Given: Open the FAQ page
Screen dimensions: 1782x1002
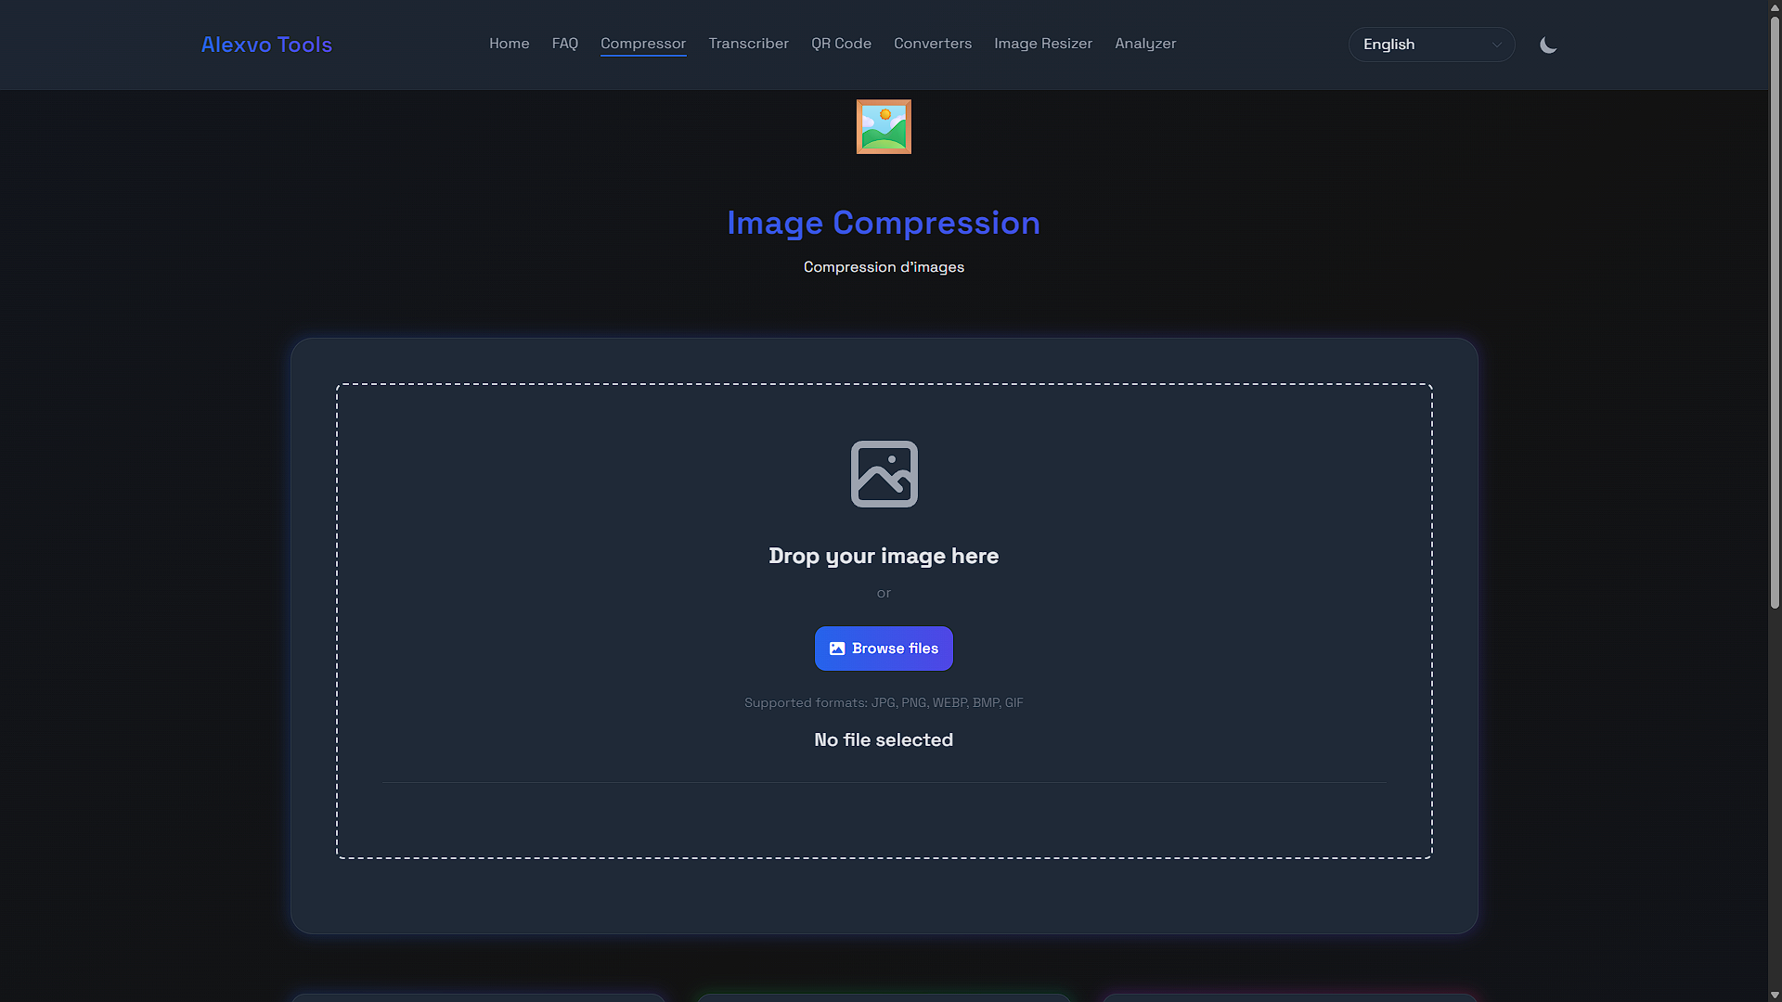Looking at the screenshot, I should 564,44.
